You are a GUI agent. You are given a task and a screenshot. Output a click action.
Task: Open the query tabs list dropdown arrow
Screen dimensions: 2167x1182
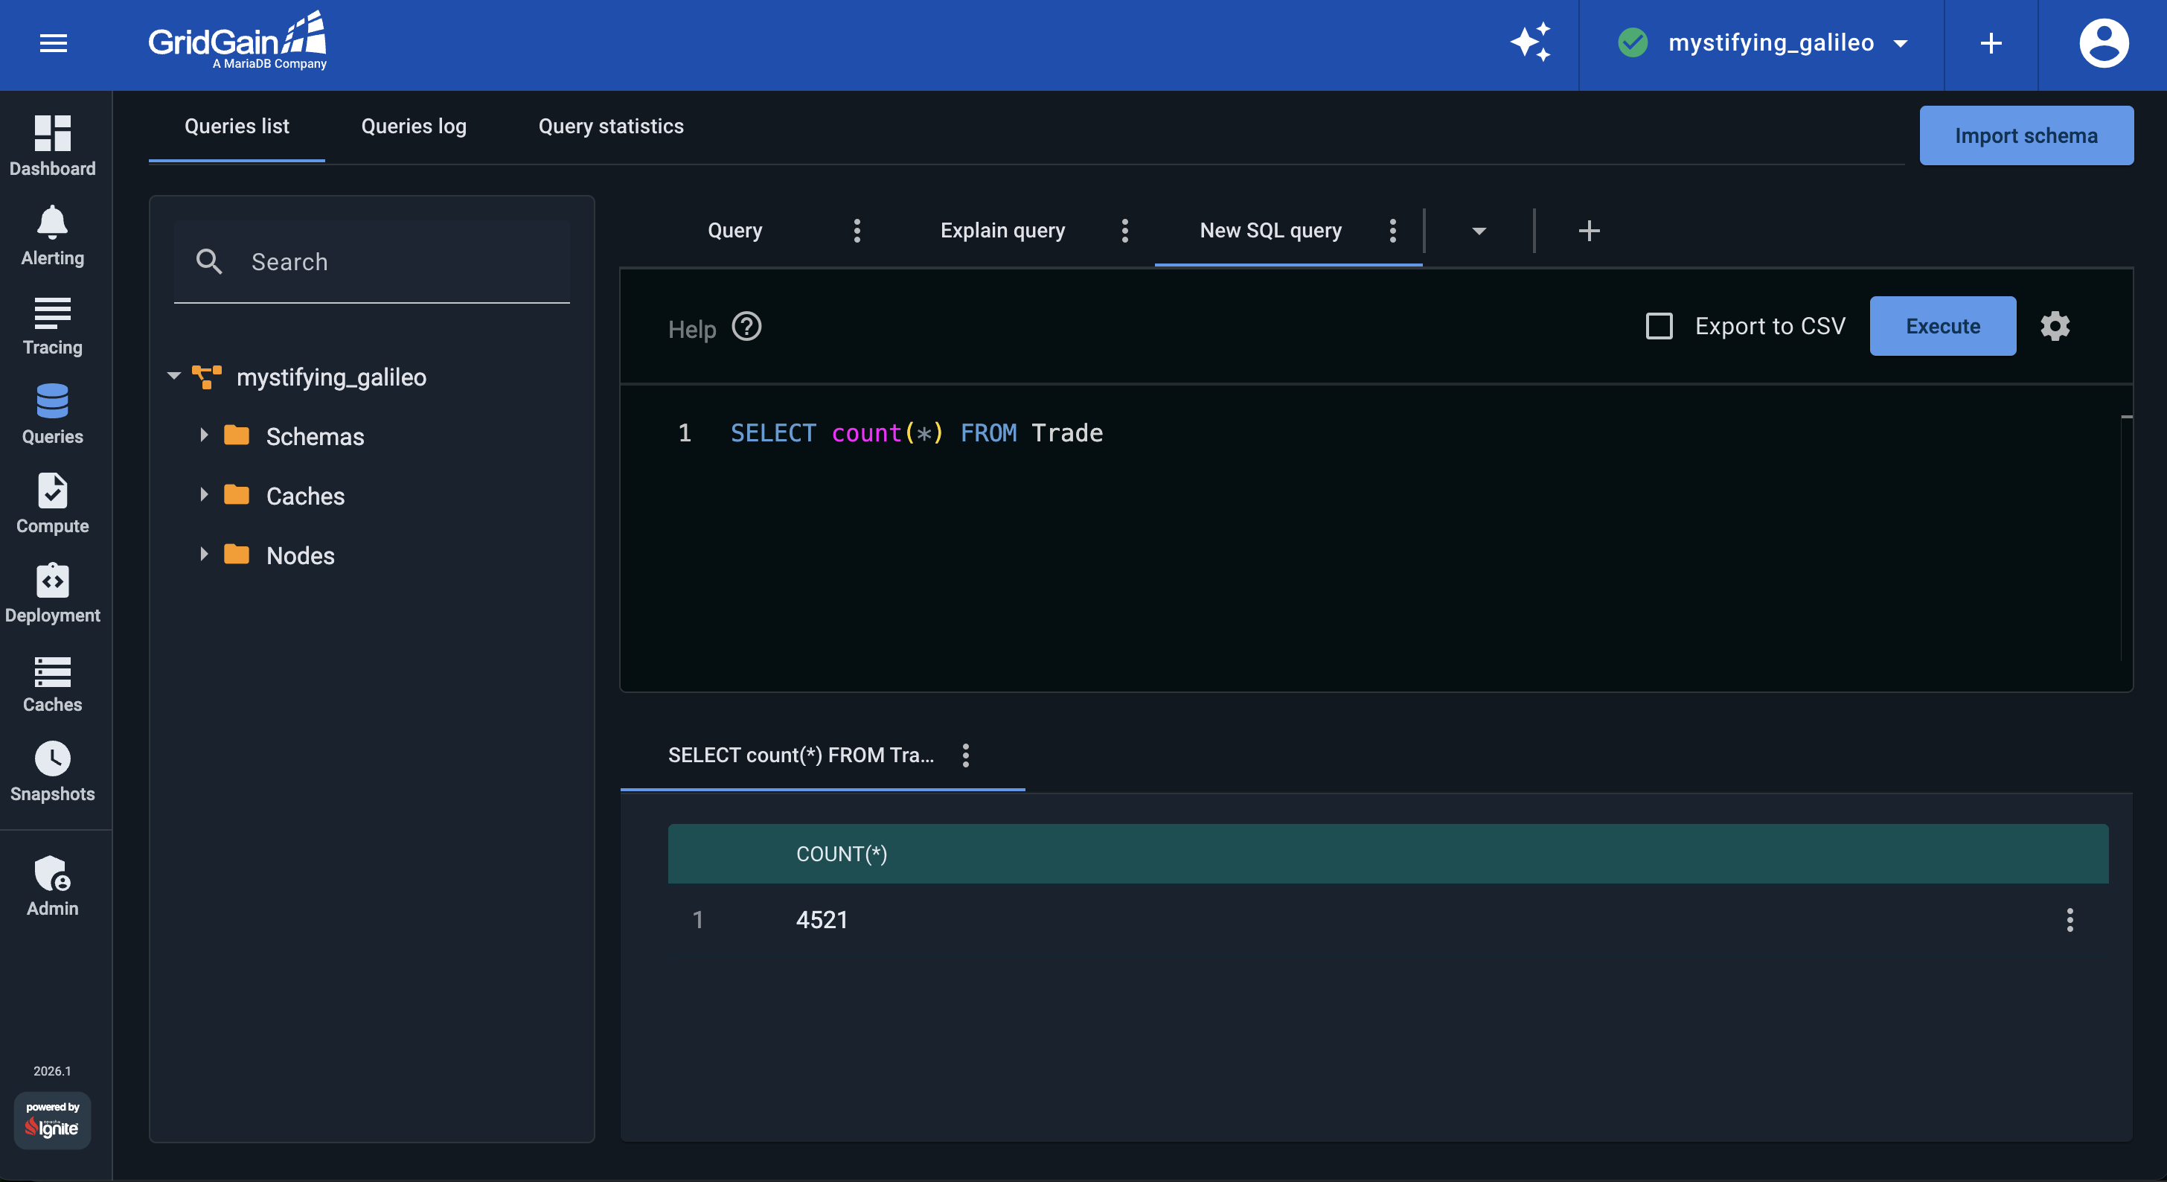pyautogui.click(x=1478, y=231)
